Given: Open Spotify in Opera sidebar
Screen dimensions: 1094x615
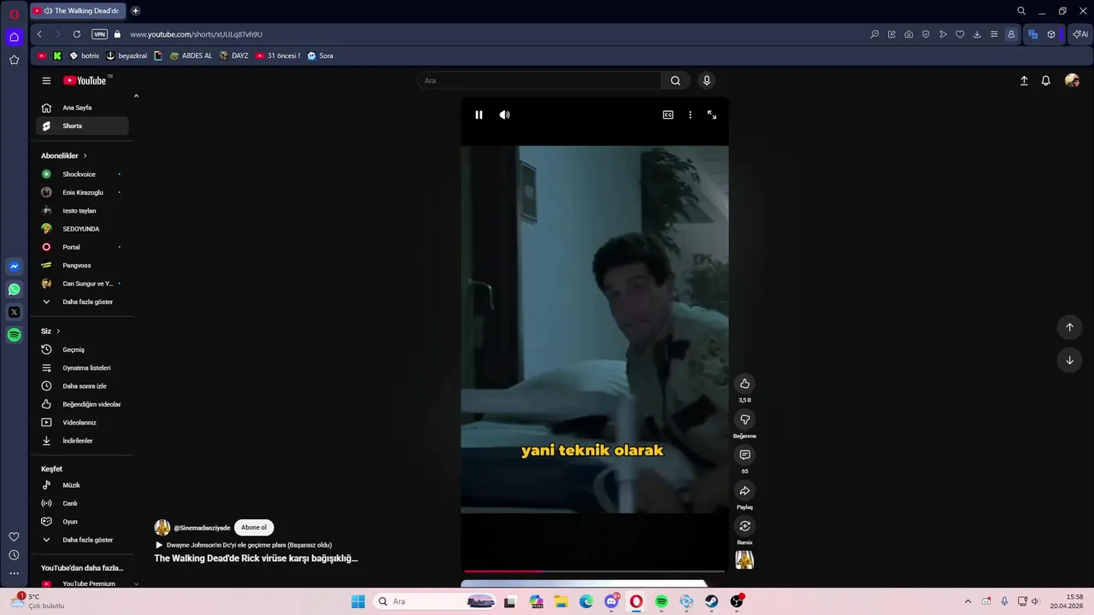Looking at the screenshot, I should (x=14, y=336).
